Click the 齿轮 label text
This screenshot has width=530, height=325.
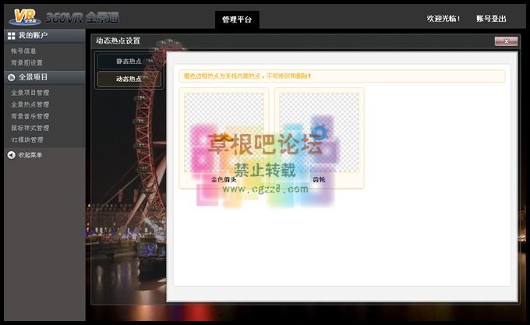319,180
